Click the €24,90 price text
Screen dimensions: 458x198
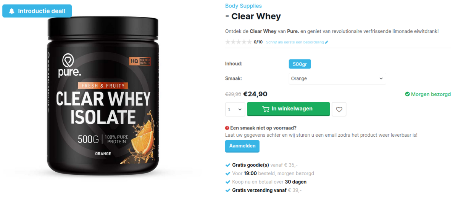click(255, 94)
